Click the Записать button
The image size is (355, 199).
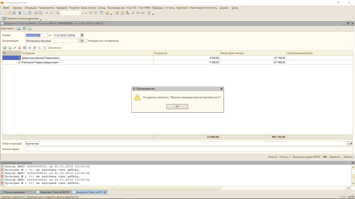pos(335,157)
